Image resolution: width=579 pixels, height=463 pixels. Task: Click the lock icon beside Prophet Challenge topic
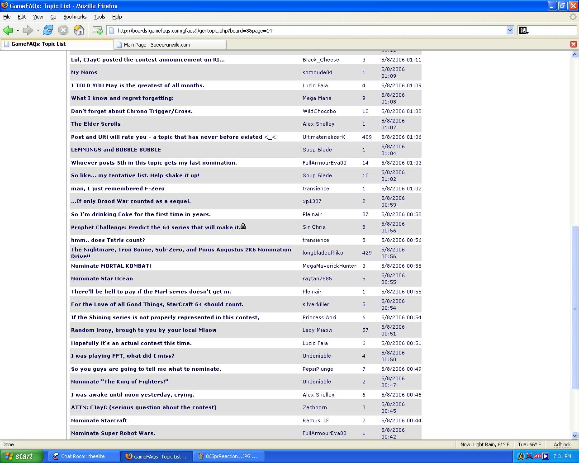tap(243, 226)
